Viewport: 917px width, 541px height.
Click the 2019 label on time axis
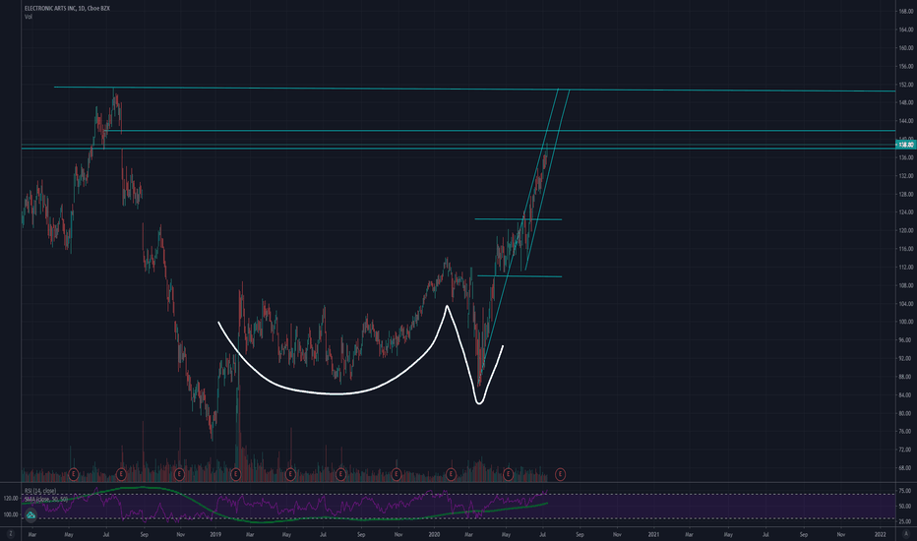215,534
